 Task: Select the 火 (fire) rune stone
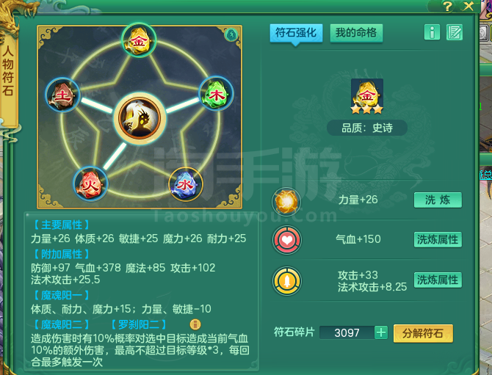[x=90, y=183]
